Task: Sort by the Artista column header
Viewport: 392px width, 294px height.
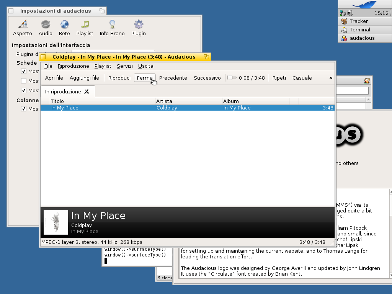Action: (189, 101)
